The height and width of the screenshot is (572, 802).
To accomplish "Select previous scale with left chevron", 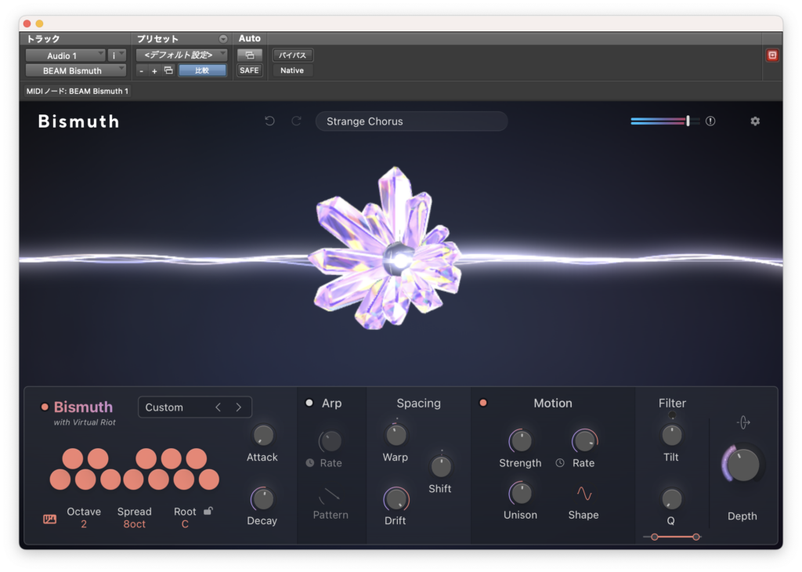I will pos(219,407).
